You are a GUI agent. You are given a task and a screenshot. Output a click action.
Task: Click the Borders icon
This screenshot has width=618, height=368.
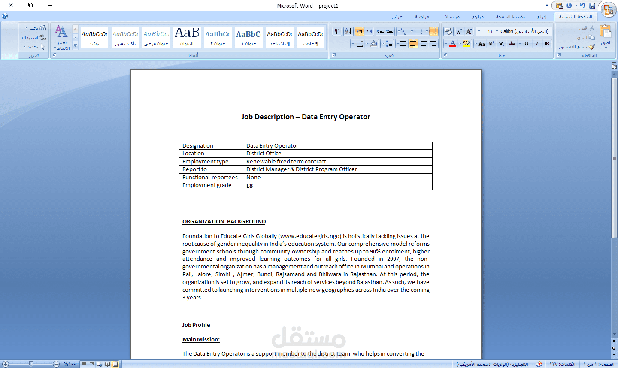360,44
